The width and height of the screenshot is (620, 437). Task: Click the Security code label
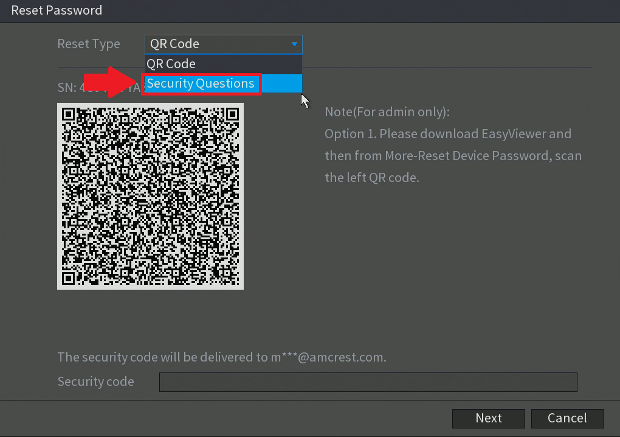pyautogui.click(x=95, y=382)
